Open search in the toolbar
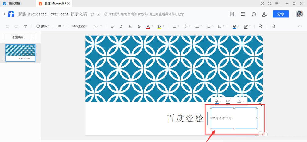The image size is (307, 142). coord(273,26)
